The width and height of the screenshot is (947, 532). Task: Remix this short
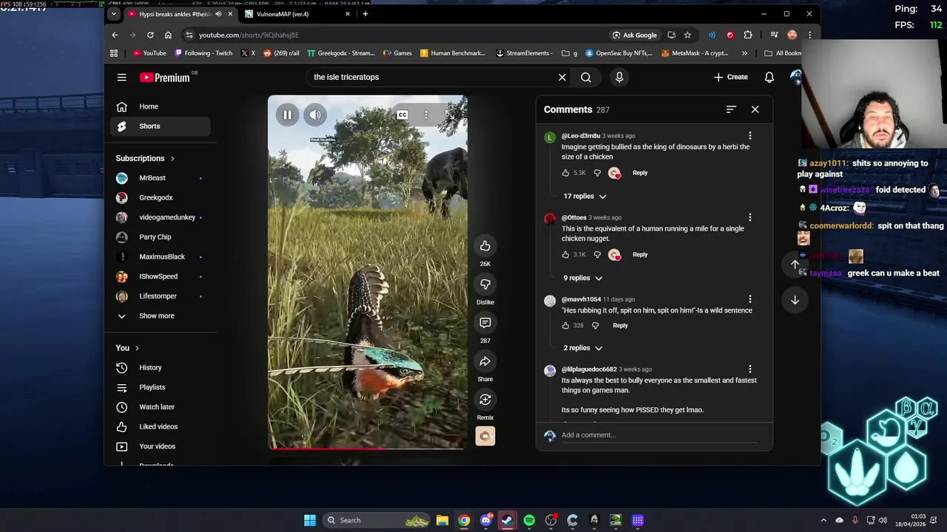(x=485, y=399)
